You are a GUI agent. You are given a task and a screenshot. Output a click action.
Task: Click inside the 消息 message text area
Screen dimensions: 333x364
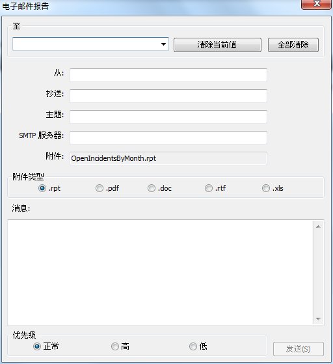point(160,273)
